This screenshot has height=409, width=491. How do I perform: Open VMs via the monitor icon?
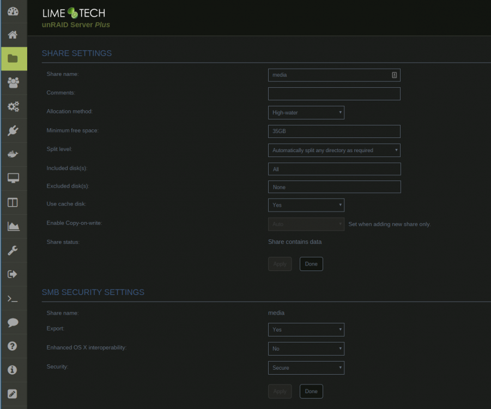tap(13, 178)
